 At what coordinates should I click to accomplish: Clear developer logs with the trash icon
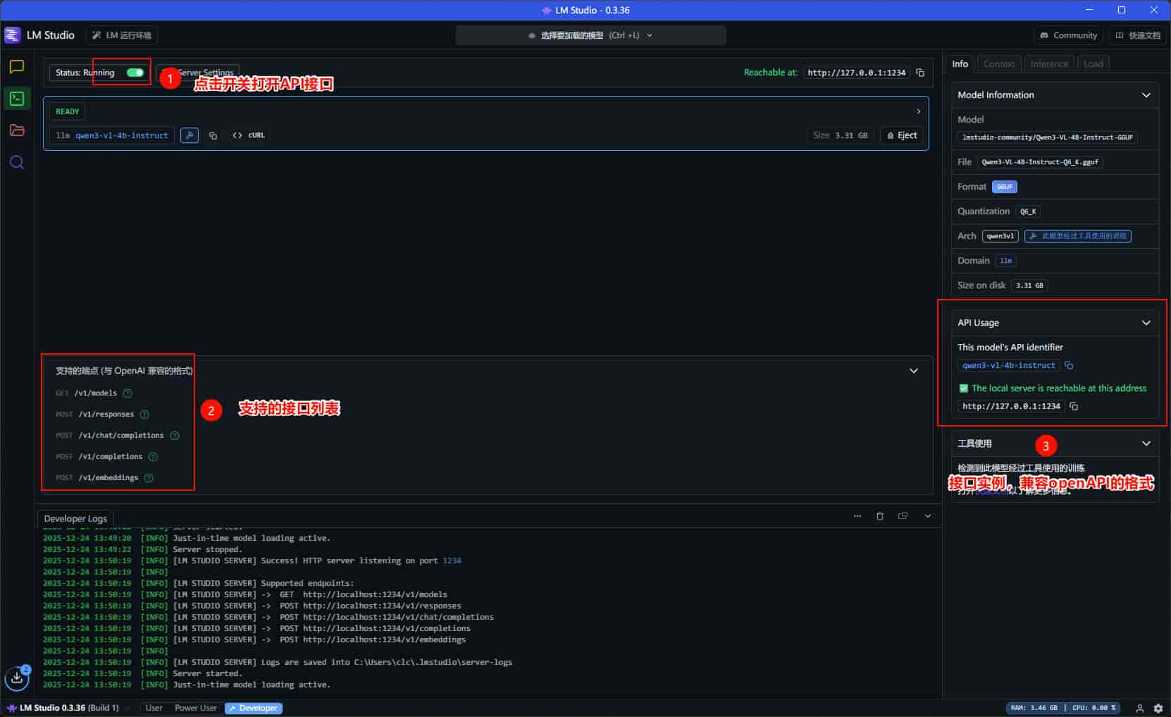click(880, 516)
